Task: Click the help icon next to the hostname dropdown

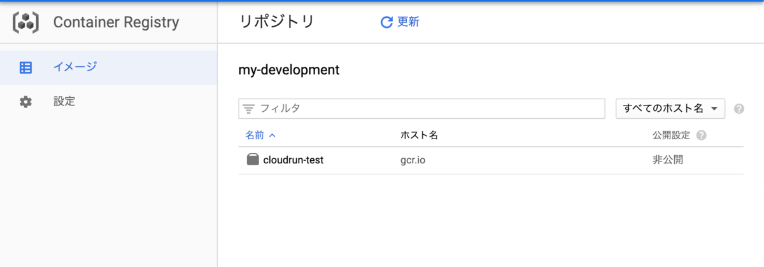Action: pyautogui.click(x=739, y=109)
